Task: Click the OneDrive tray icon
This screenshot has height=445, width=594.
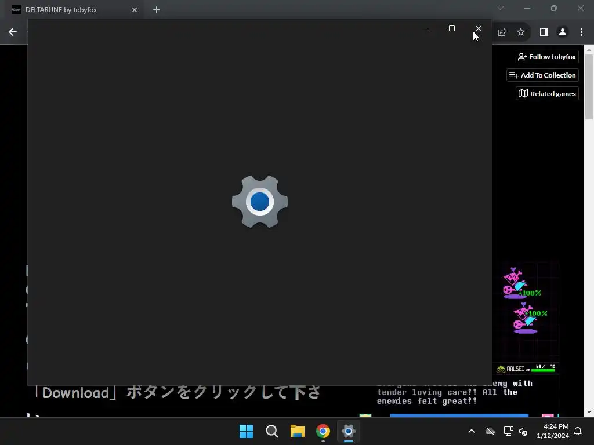Action: tap(490, 431)
